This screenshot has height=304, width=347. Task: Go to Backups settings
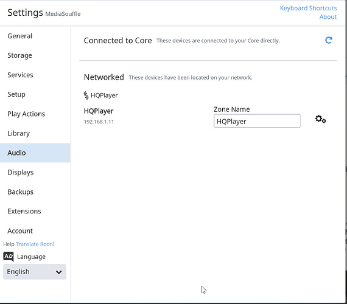pos(35,192)
